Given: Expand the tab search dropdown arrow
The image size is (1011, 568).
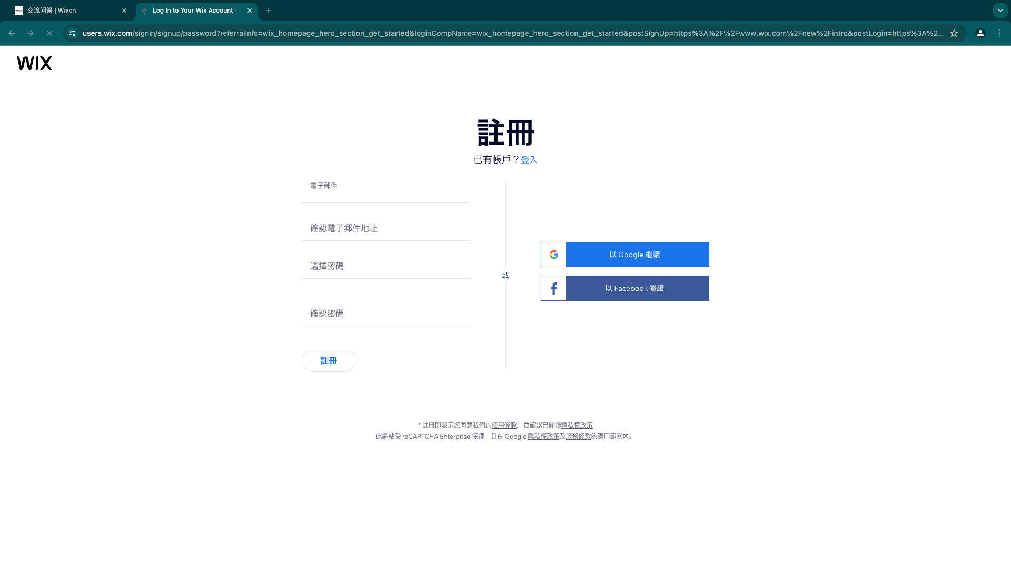Looking at the screenshot, I should (1000, 11).
